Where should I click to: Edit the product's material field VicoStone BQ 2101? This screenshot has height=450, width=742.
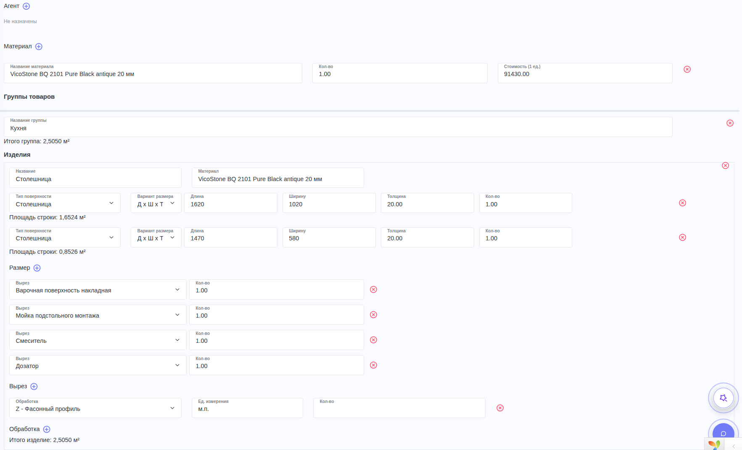[x=278, y=178]
